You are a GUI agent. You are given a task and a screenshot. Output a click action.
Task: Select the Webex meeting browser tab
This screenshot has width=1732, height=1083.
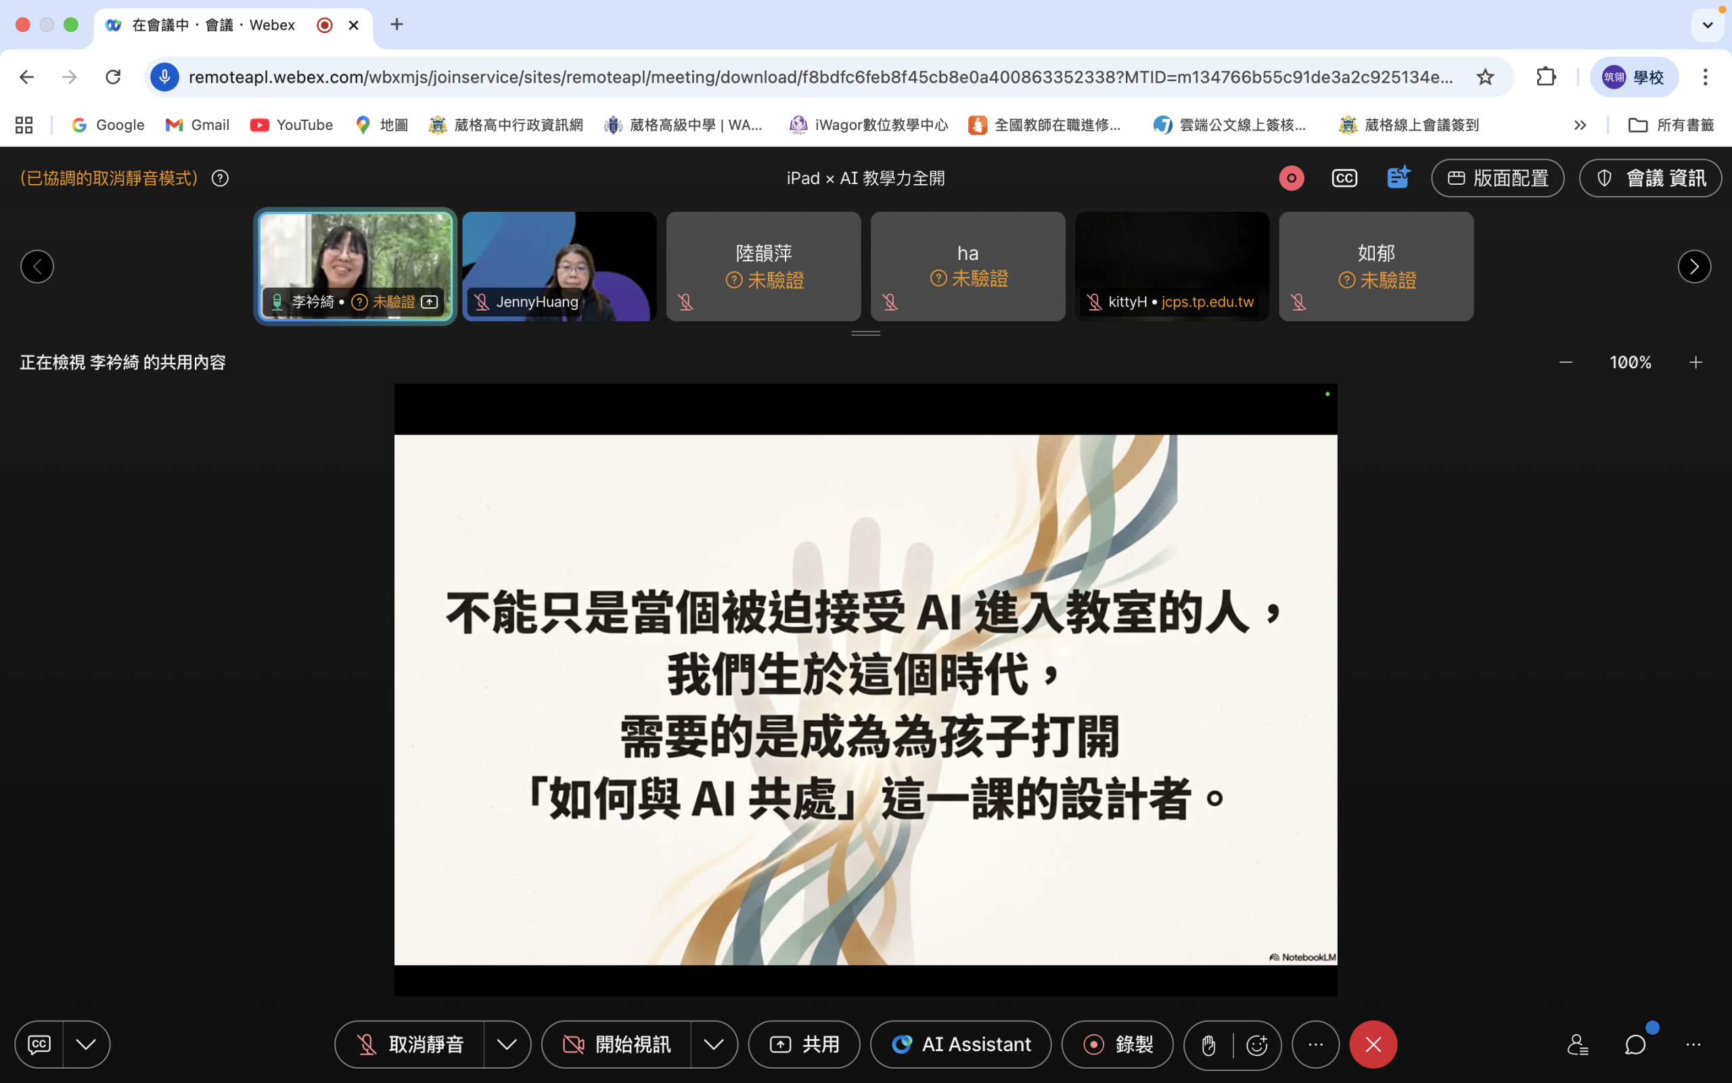pos(214,25)
